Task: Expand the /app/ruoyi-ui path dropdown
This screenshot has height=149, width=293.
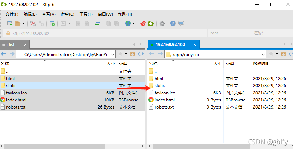Action: (263, 55)
